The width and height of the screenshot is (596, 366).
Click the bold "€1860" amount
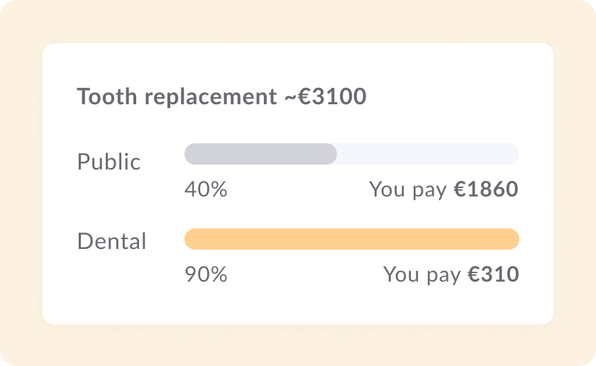pyautogui.click(x=486, y=189)
